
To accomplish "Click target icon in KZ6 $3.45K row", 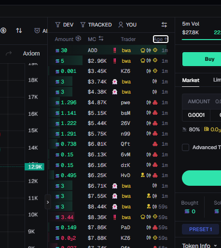I will 155,71.
